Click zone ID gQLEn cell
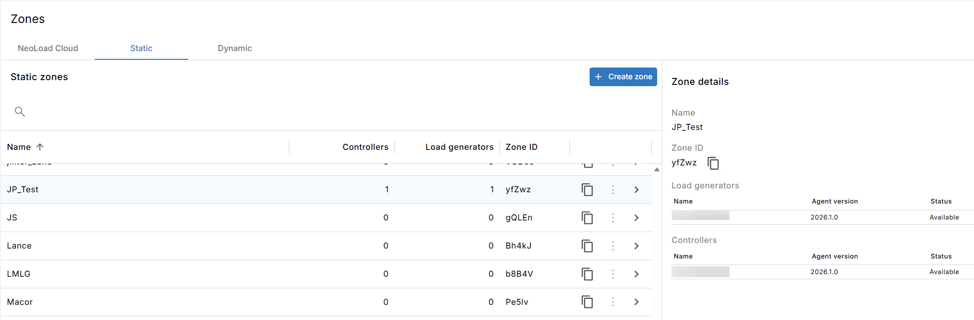Image resolution: width=974 pixels, height=320 pixels. (519, 217)
